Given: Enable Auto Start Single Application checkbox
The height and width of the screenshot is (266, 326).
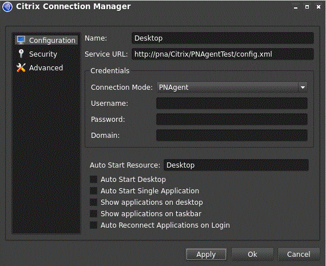Looking at the screenshot, I should pos(94,190).
